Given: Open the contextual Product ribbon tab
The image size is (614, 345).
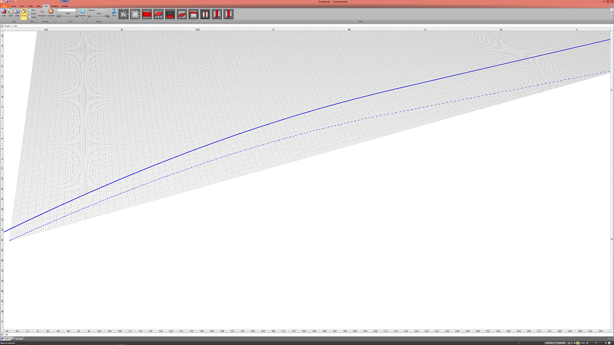Looking at the screenshot, I should click(65, 6).
